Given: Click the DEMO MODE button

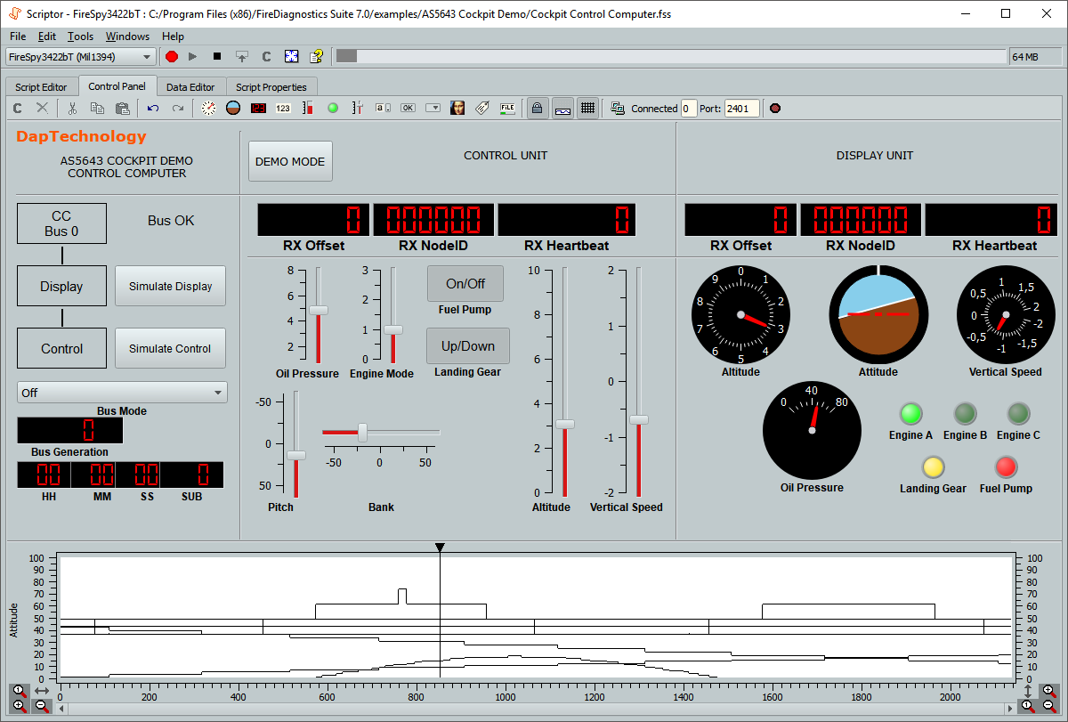Looking at the screenshot, I should click(x=290, y=161).
